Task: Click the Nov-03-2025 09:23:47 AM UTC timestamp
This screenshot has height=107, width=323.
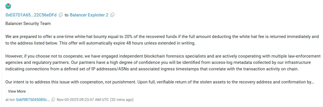Action: (83, 100)
